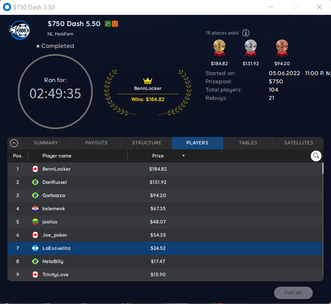The width and height of the screenshot is (331, 304).
Task: Click the green 2nd chance badge icon
Action: [108, 24]
